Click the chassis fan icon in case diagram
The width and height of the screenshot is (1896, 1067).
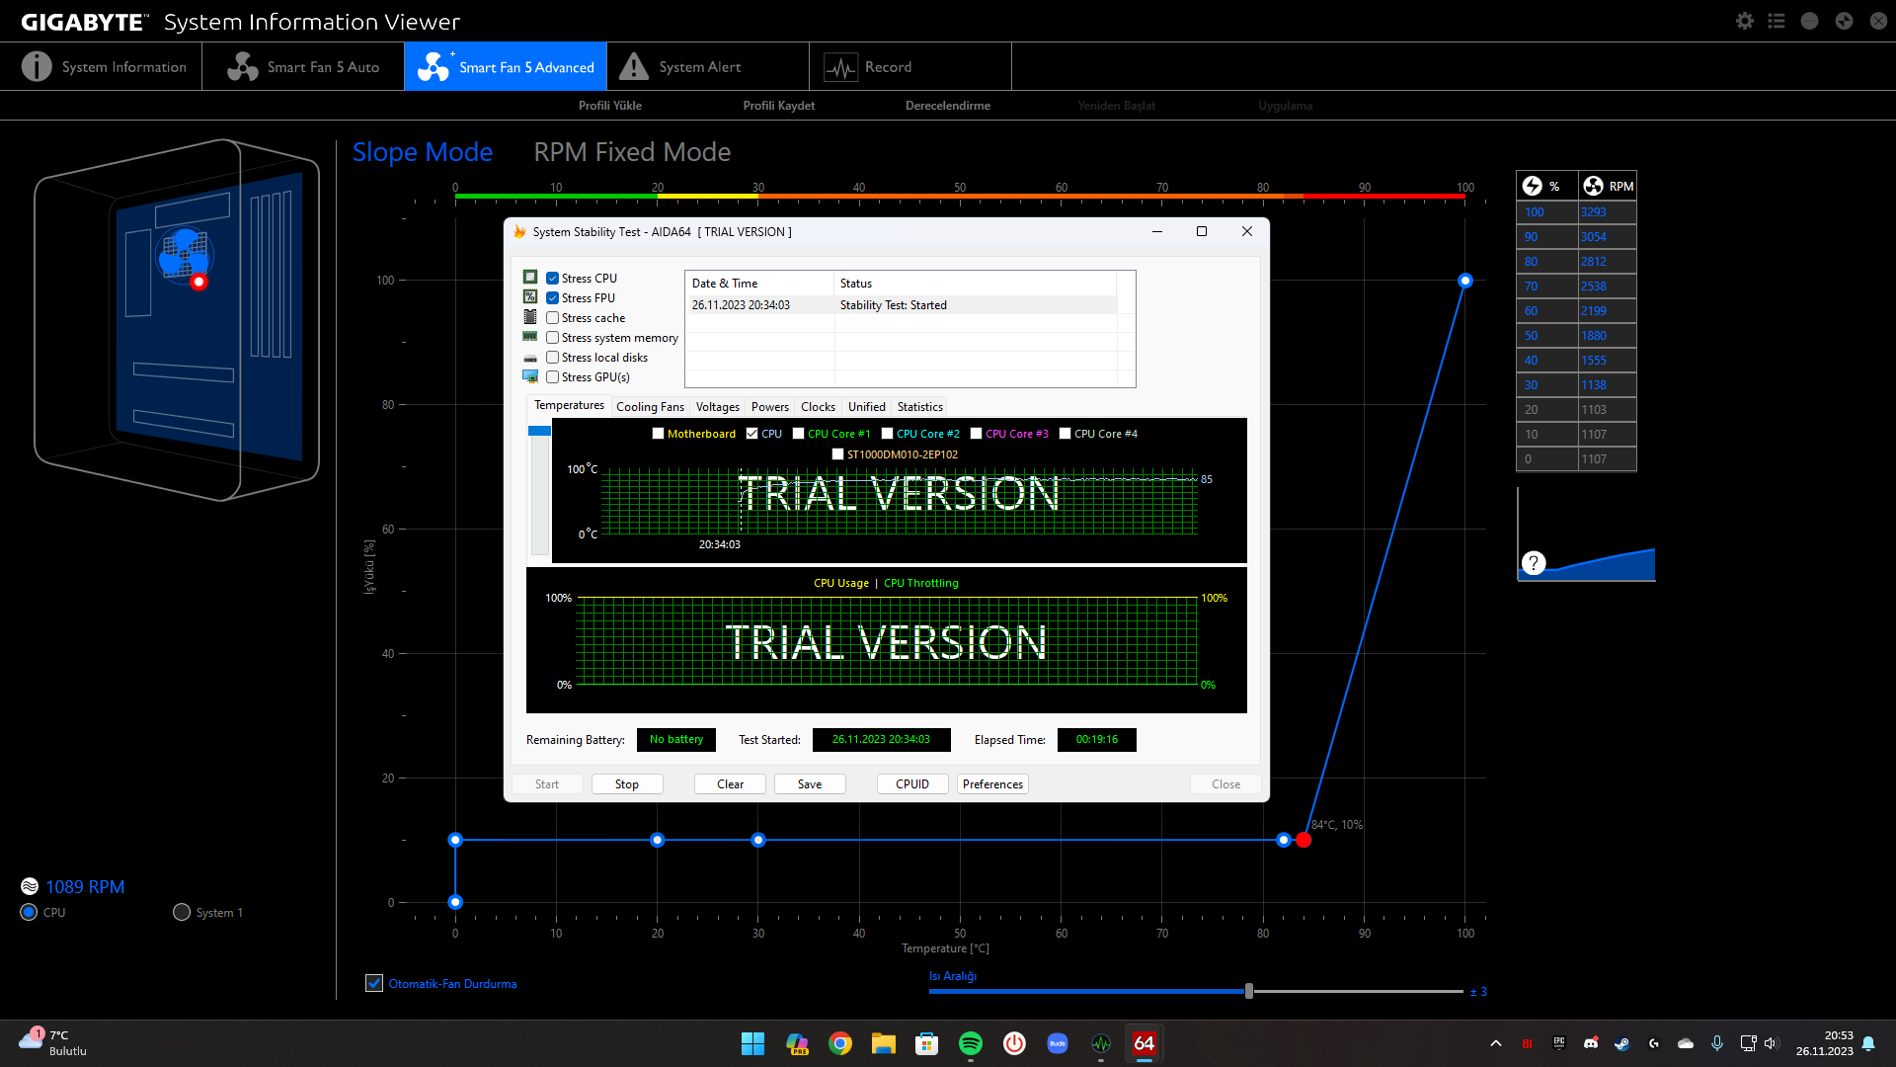184,254
